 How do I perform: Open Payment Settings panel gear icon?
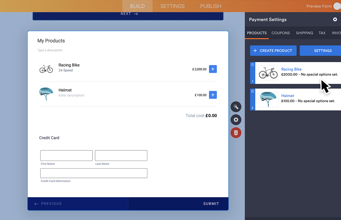click(335, 20)
